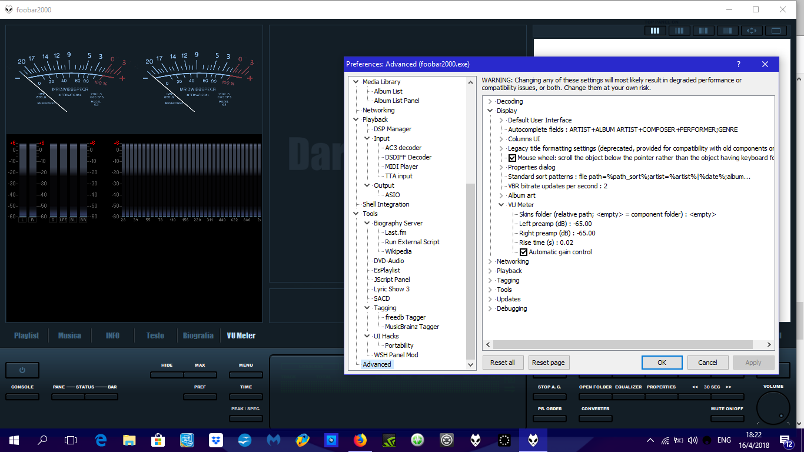Expand the Album art settings
804x452 pixels.
501,195
